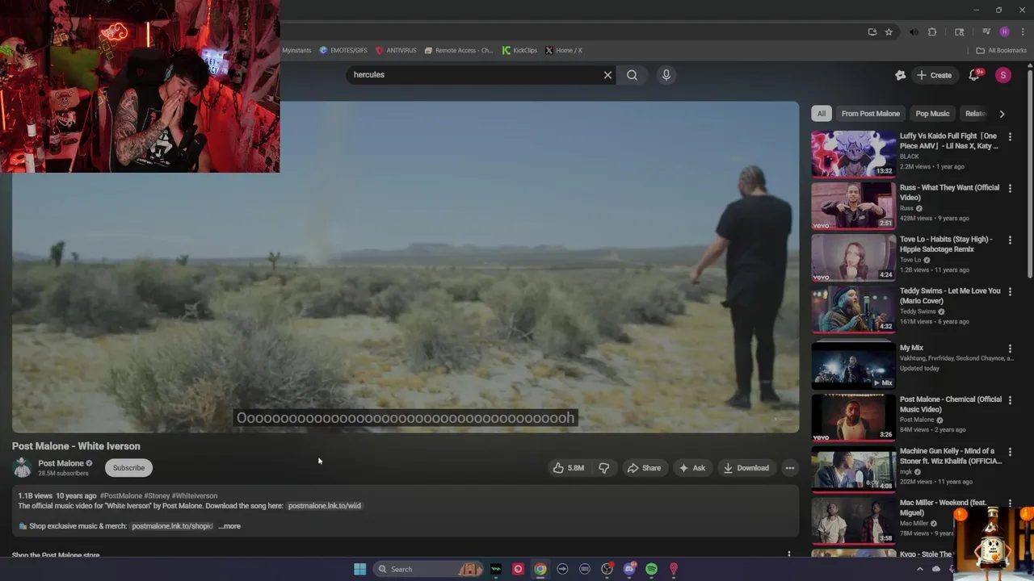Image resolution: width=1034 pixels, height=581 pixels.
Task: Open My Mix playlist title
Action: pos(911,348)
